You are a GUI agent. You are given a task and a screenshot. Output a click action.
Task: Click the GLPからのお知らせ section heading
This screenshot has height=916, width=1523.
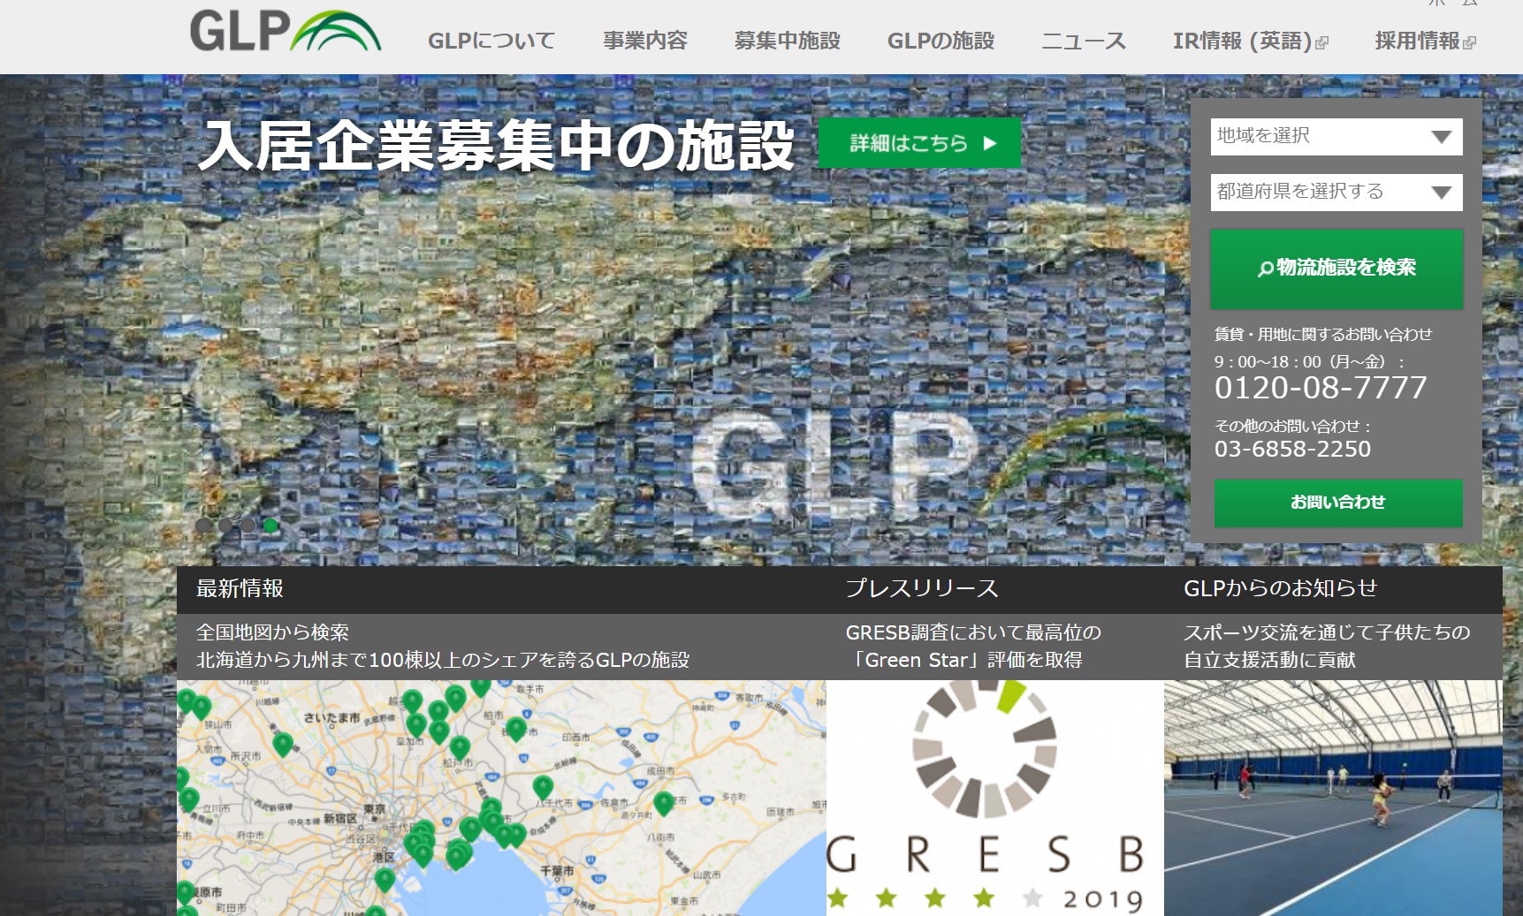(1281, 588)
